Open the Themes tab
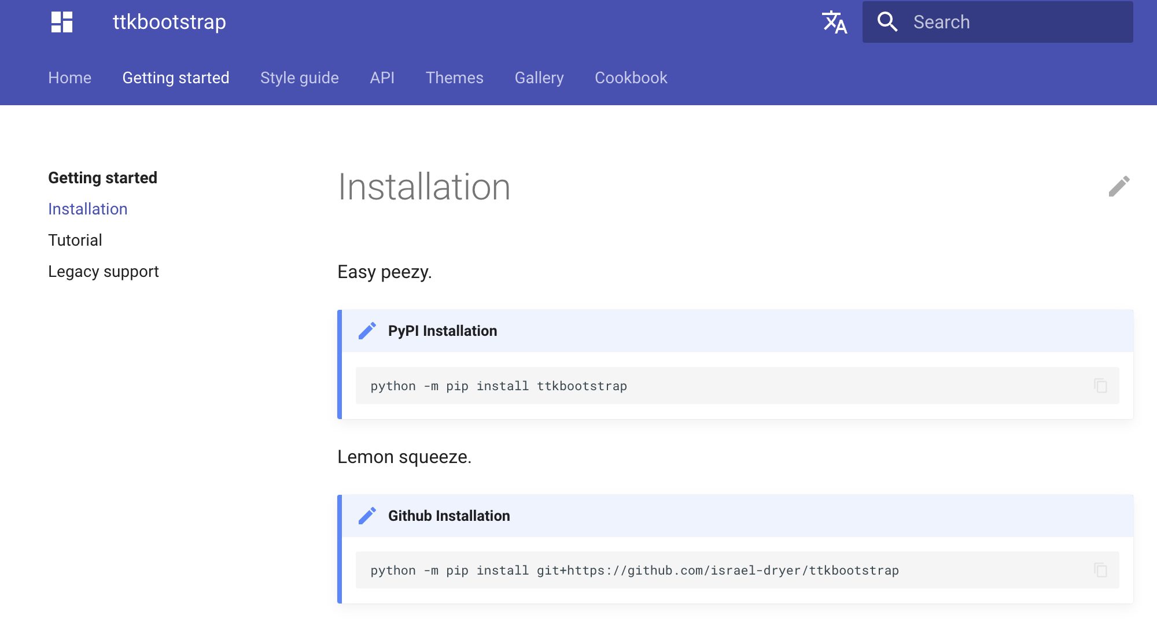Viewport: 1157px width, 622px height. pyautogui.click(x=455, y=77)
